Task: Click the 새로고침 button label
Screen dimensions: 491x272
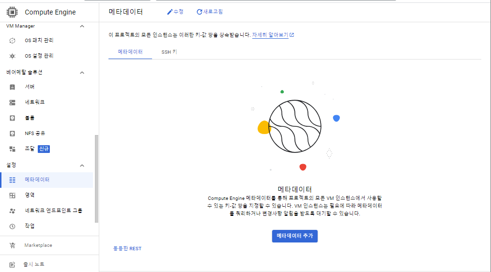Action: (x=213, y=12)
